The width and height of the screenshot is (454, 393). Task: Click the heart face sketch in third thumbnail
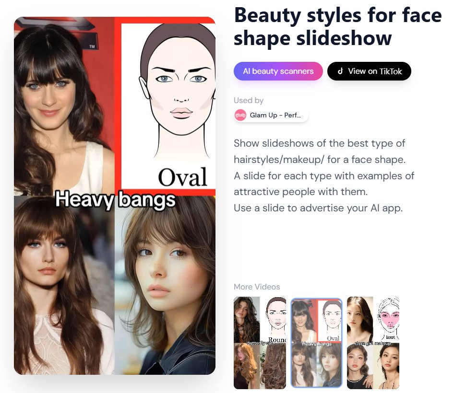tap(389, 319)
